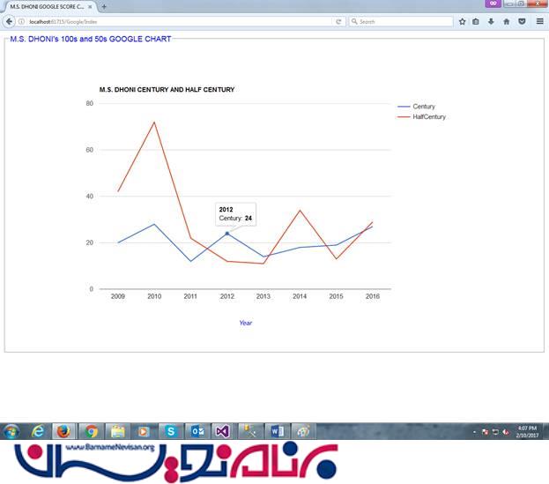Click the localhost address bar
The image size is (549, 484).
click(179, 21)
